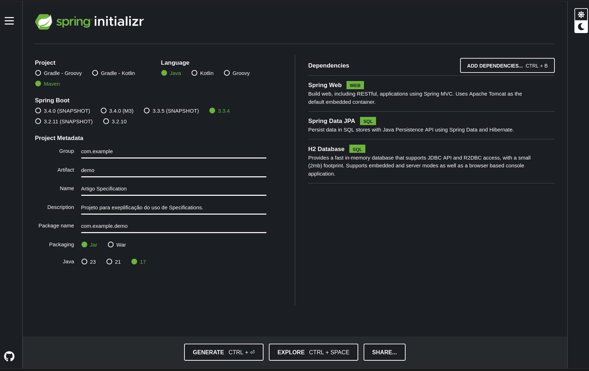This screenshot has width=589, height=371.
Task: Select Gradle - Kotlin project type
Action: 95,73
